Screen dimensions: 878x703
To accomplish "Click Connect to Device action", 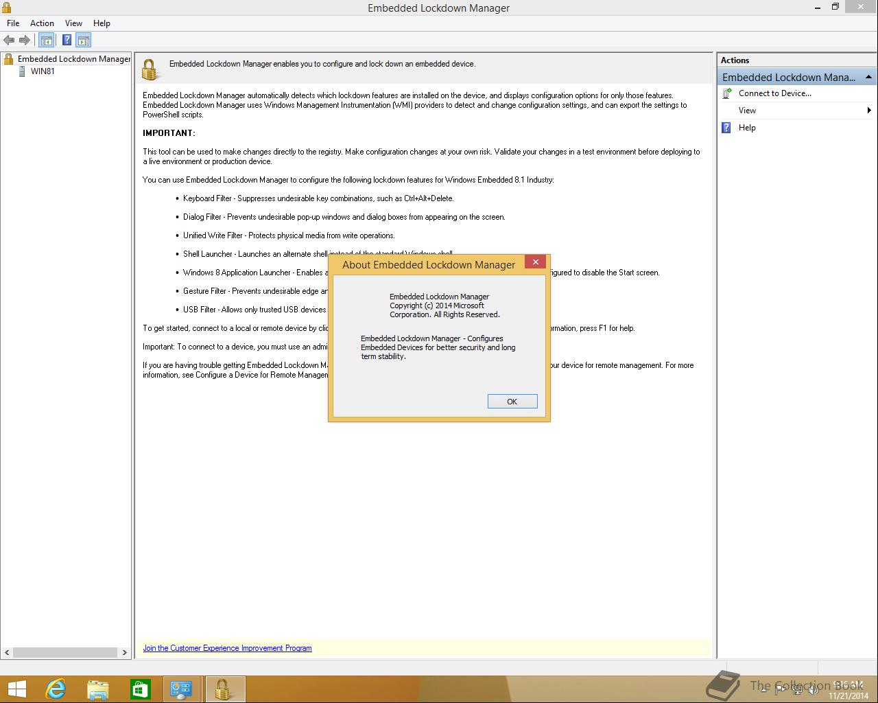I will pos(774,93).
